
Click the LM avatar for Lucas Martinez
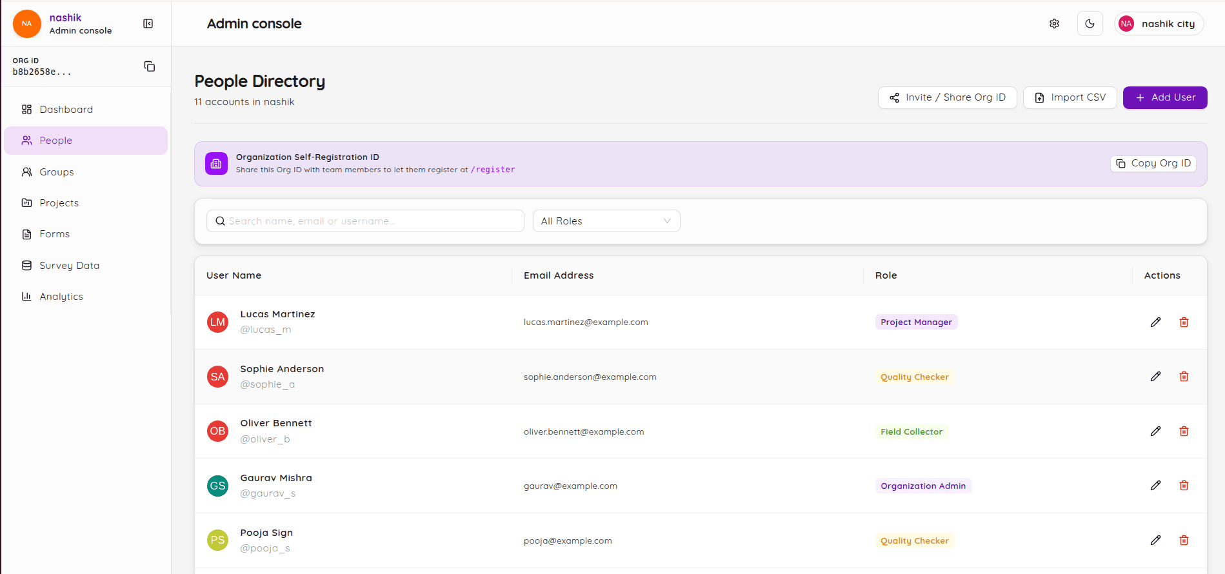click(218, 322)
